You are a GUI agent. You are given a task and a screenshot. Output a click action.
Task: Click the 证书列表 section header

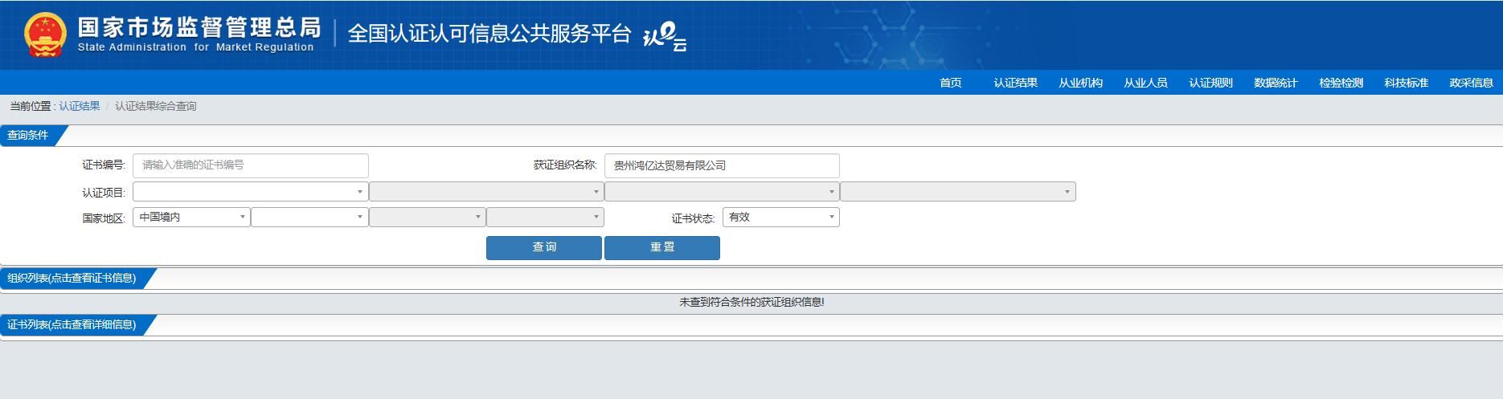click(x=72, y=325)
